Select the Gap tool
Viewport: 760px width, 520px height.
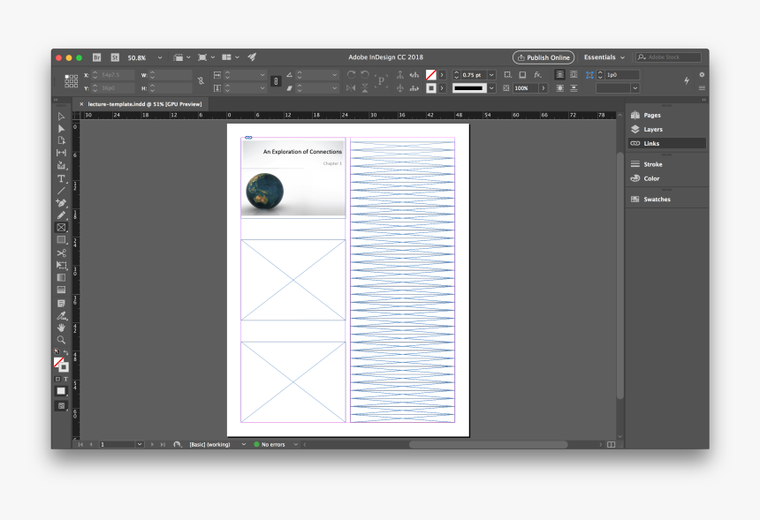click(61, 153)
